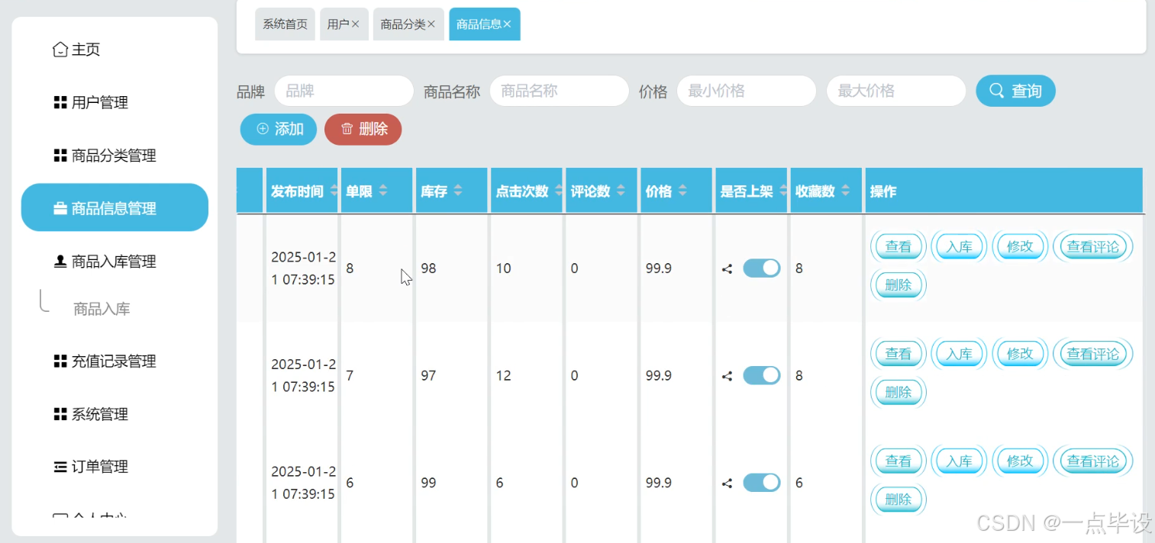
Task: Close the 商品分类 tab
Action: [431, 24]
